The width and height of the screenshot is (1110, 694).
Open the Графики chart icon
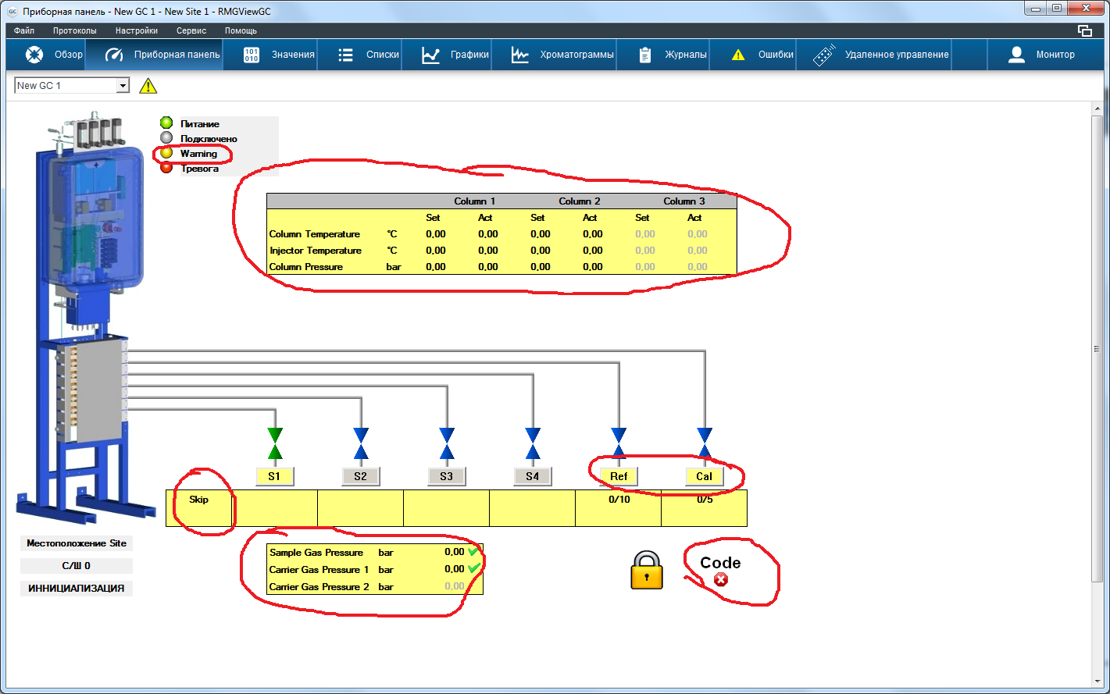coord(430,55)
